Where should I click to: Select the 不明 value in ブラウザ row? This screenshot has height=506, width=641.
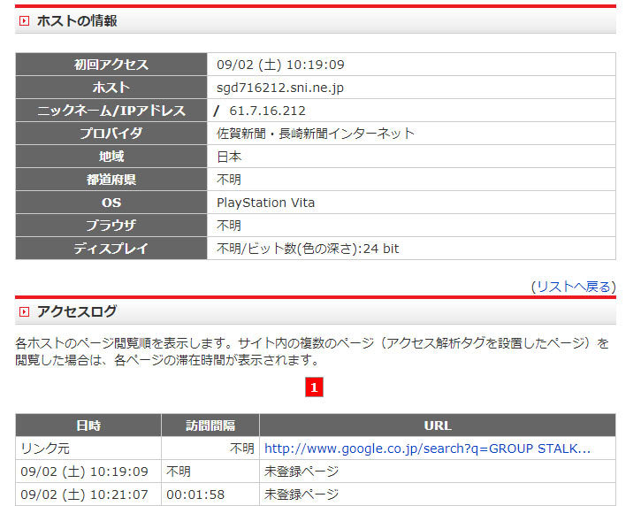(229, 226)
